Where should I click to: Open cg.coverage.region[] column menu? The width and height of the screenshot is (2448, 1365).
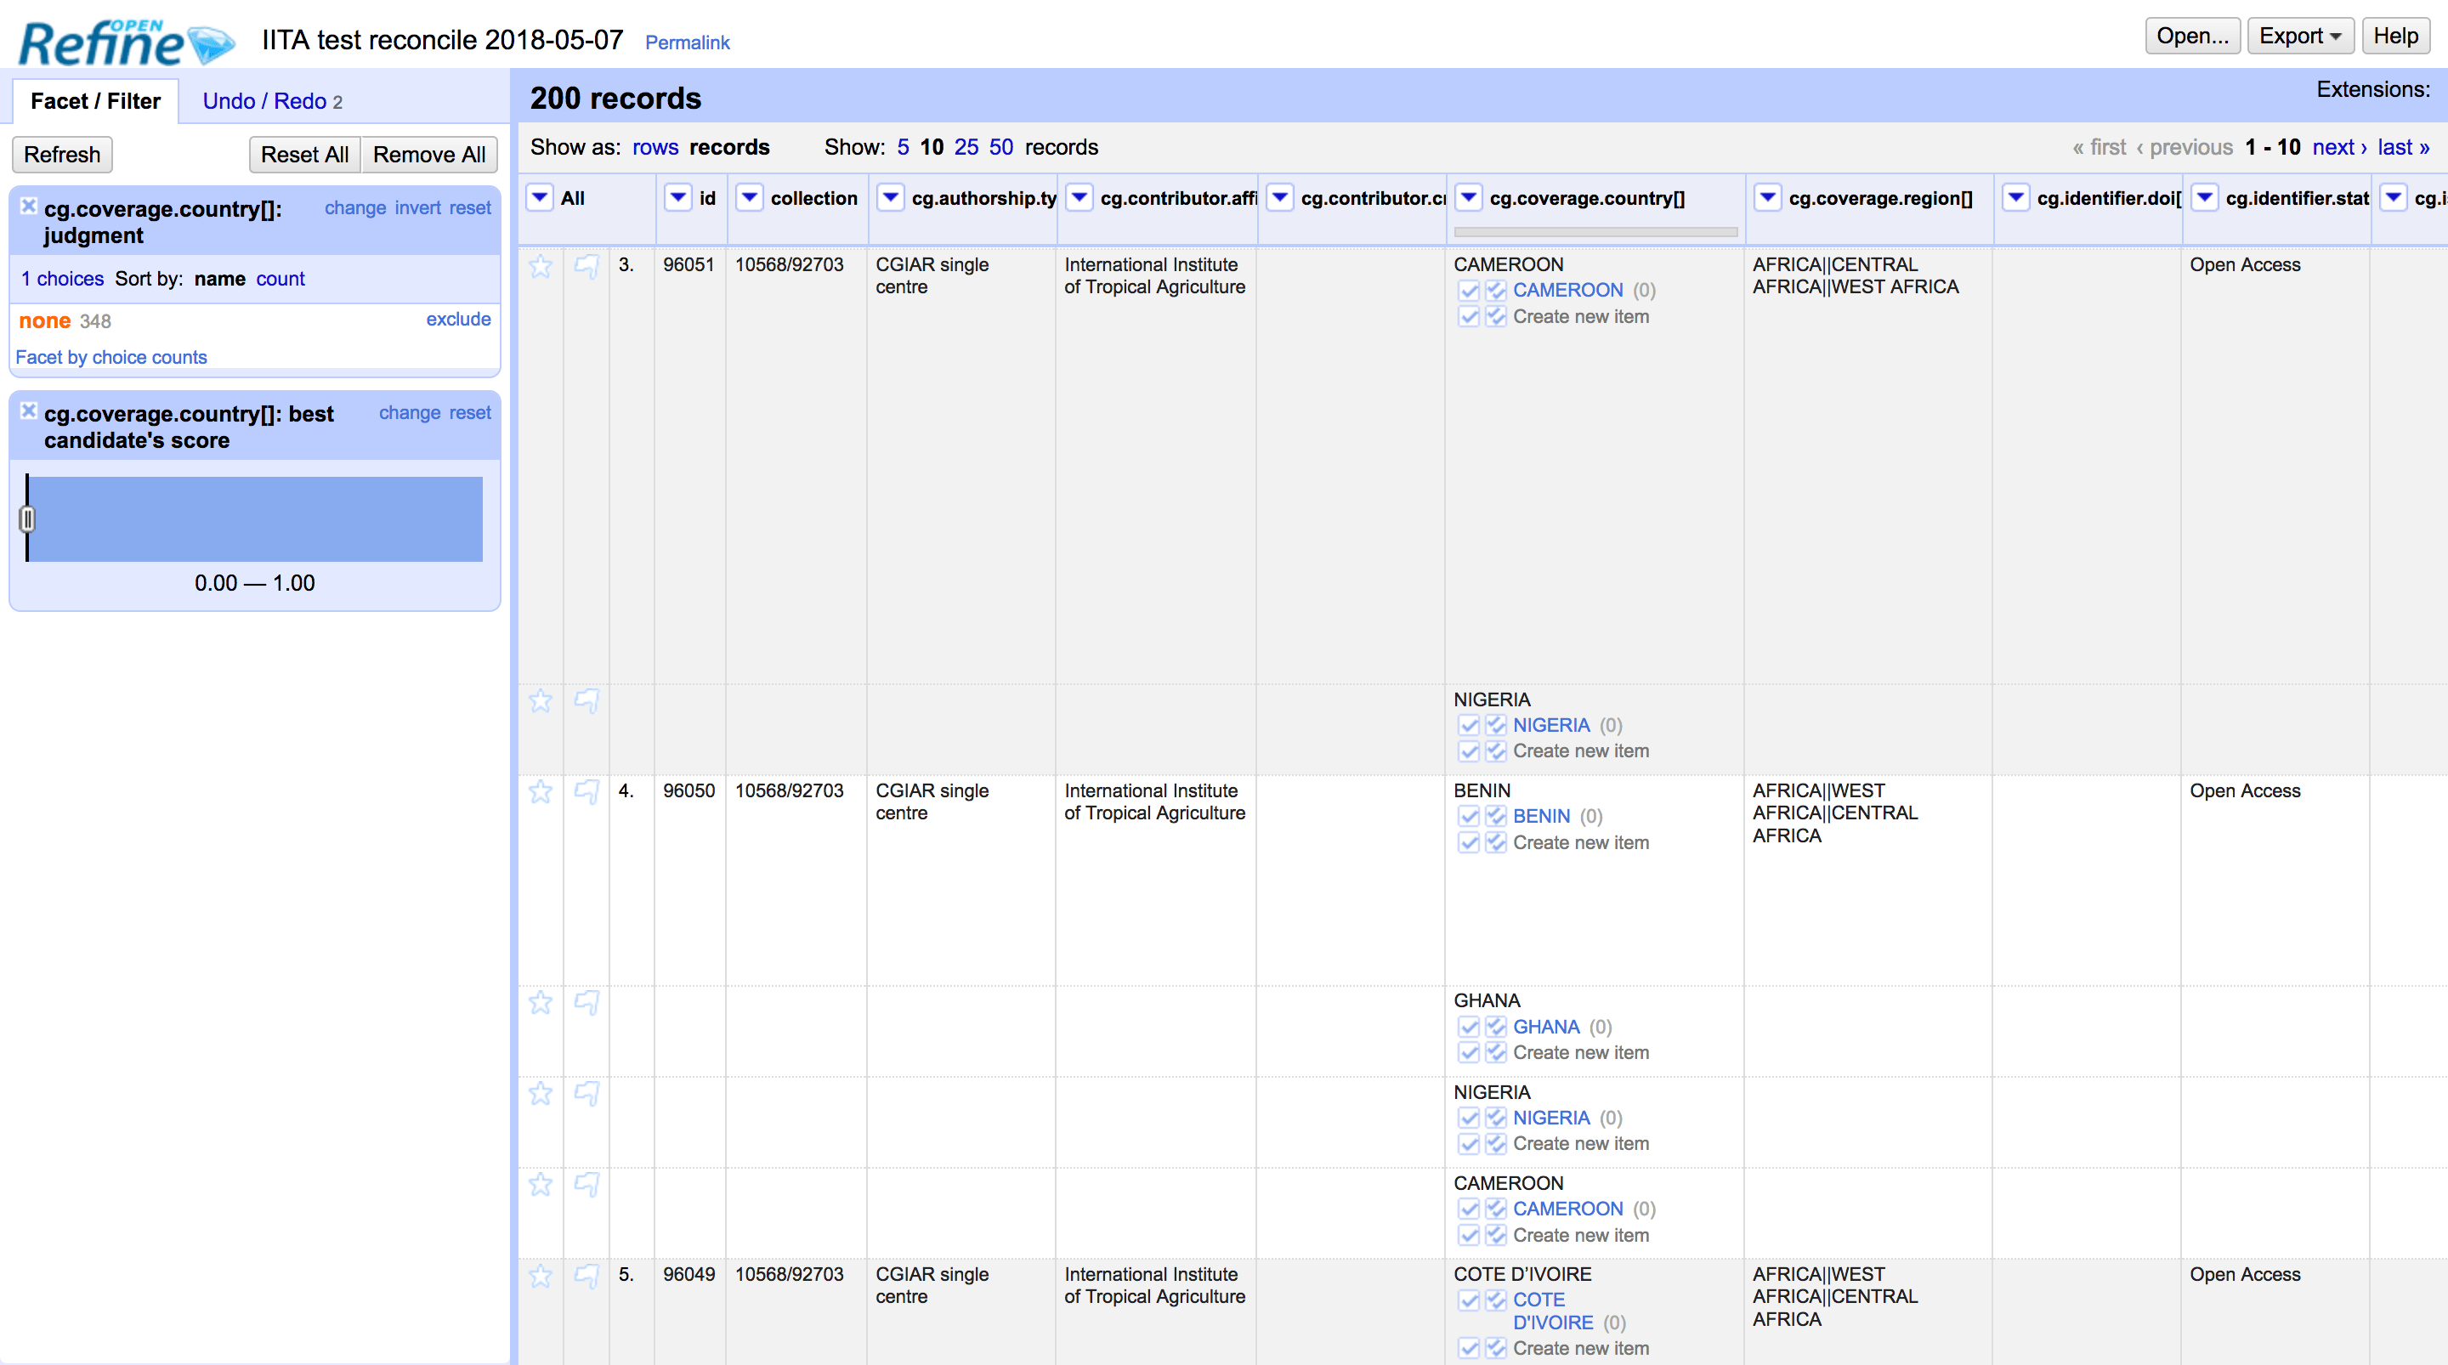[x=1768, y=198]
